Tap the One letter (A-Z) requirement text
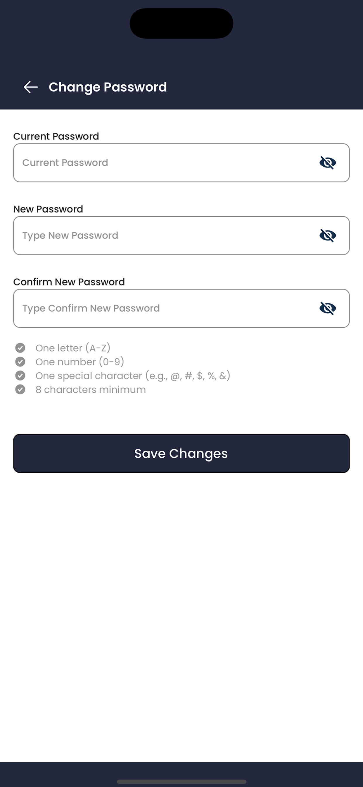 tap(73, 348)
